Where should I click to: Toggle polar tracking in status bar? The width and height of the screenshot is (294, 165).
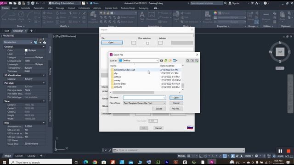click(x=205, y=156)
